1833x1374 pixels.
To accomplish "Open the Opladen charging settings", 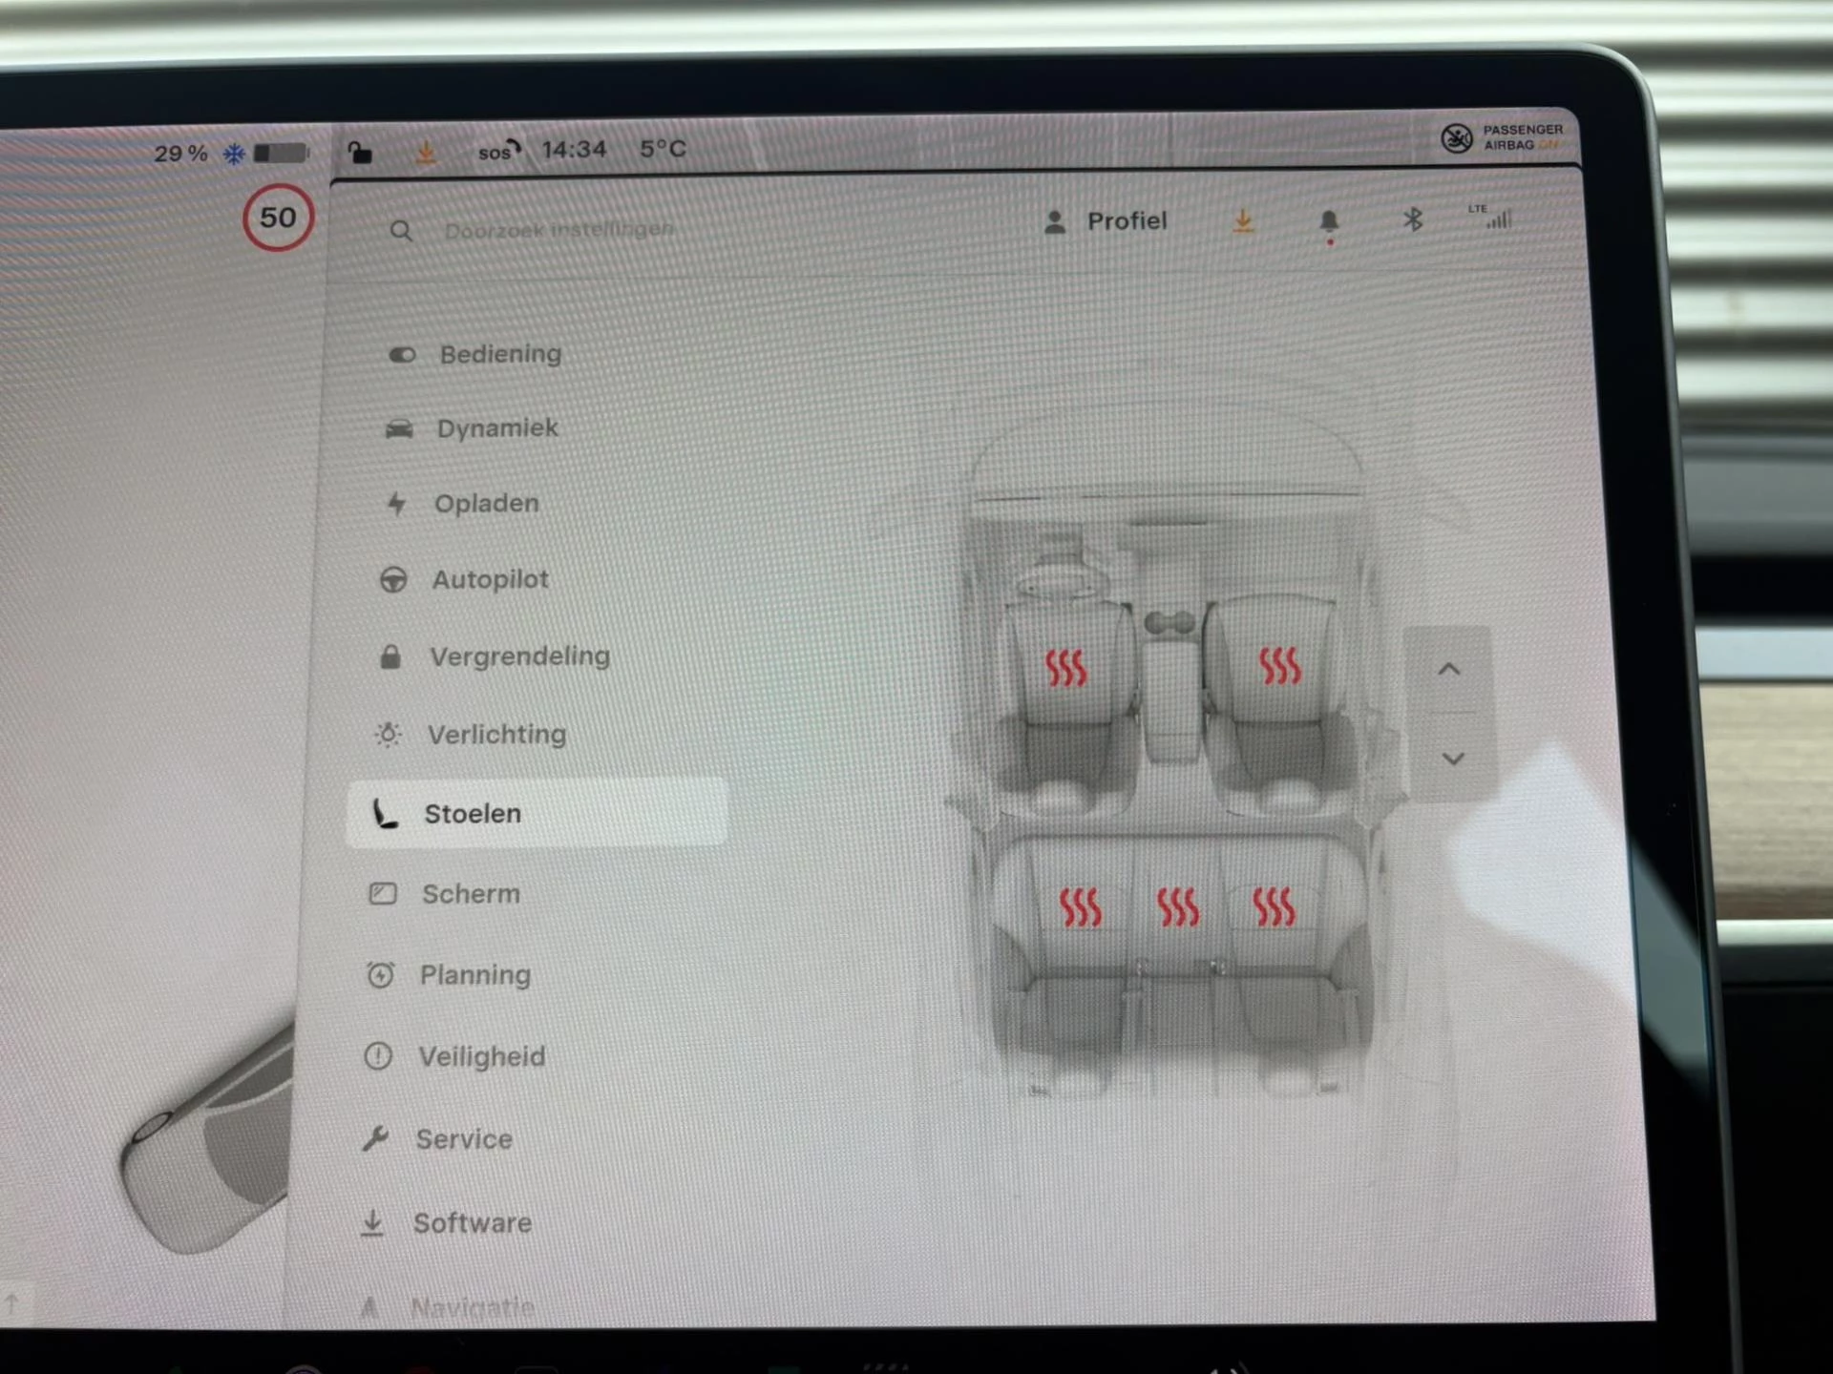I will 486,503.
